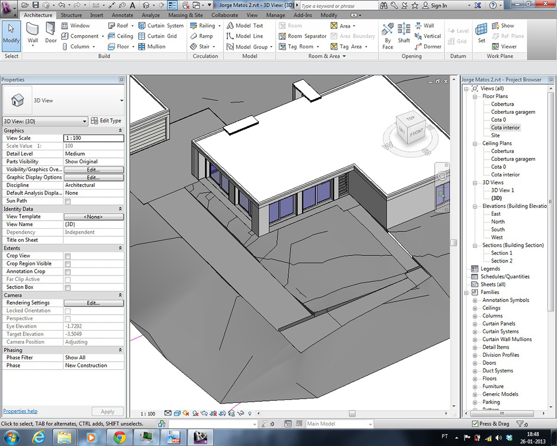Enable the Sun Path checkbox
This screenshot has height=446, width=557.
68,201
